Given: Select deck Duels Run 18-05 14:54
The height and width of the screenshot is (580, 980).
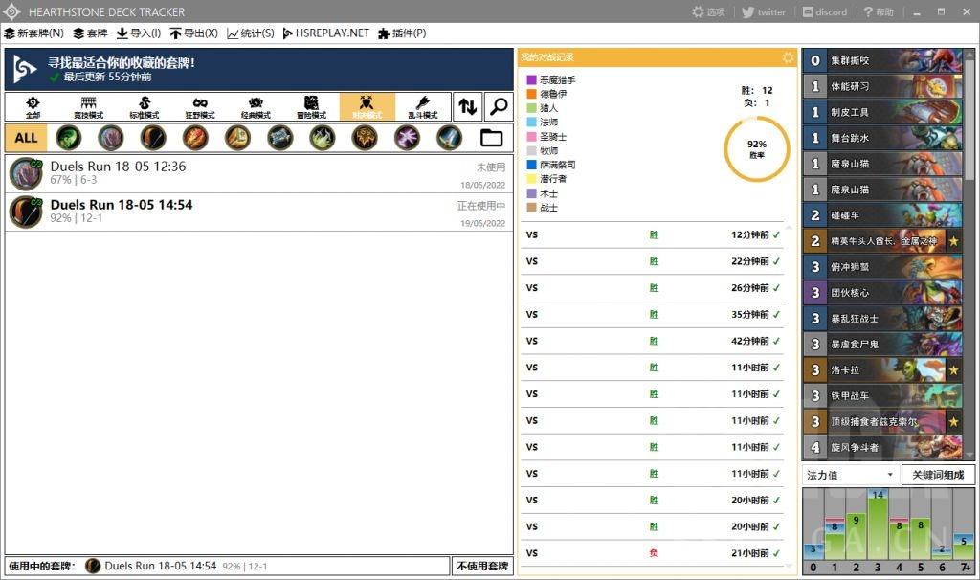Looking at the screenshot, I should point(258,212).
